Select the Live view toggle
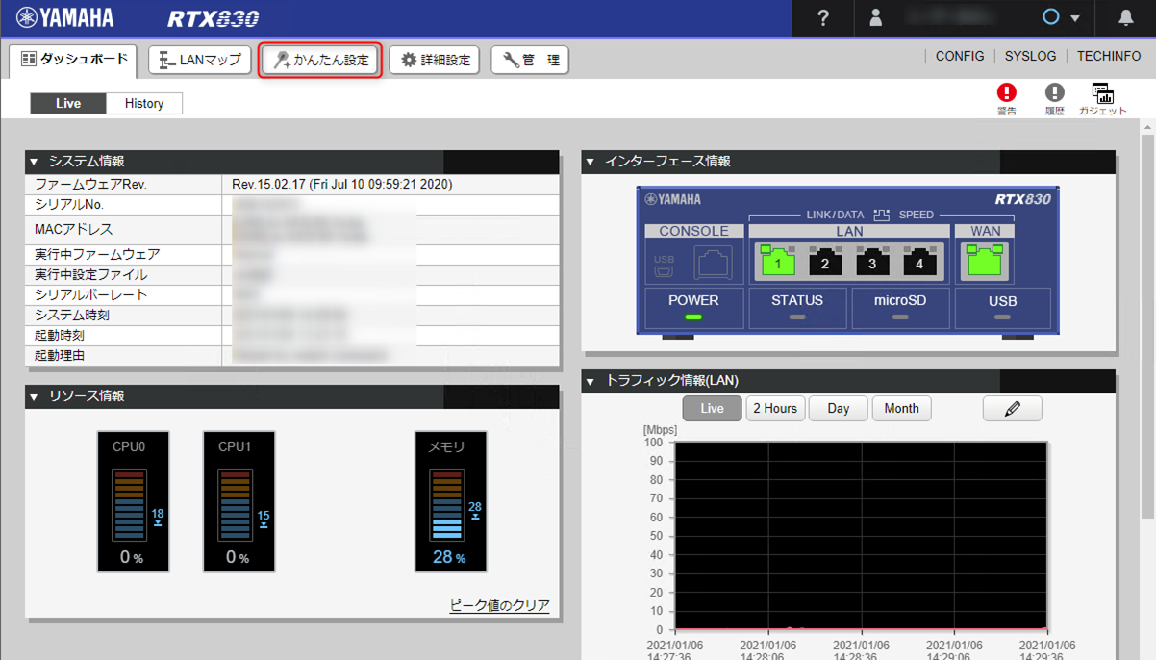Viewport: 1156px width, 660px height. pyautogui.click(x=68, y=103)
